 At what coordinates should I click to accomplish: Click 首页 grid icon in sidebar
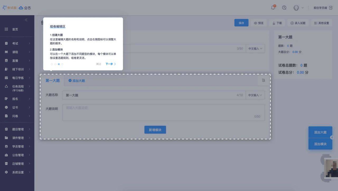[6, 29]
